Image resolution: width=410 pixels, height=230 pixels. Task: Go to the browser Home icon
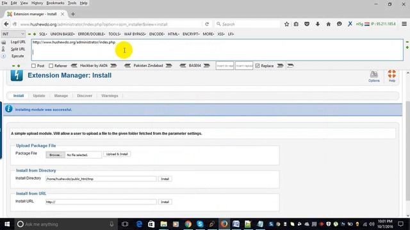click(x=329, y=24)
